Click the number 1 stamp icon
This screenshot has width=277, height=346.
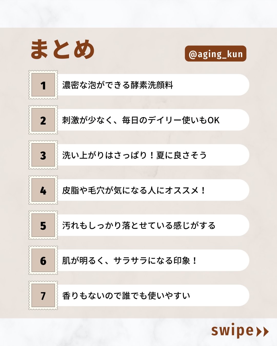[43, 85]
